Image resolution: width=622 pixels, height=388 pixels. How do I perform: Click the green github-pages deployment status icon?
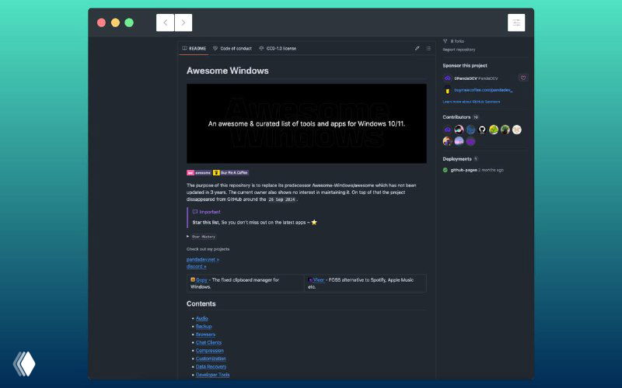coord(445,170)
